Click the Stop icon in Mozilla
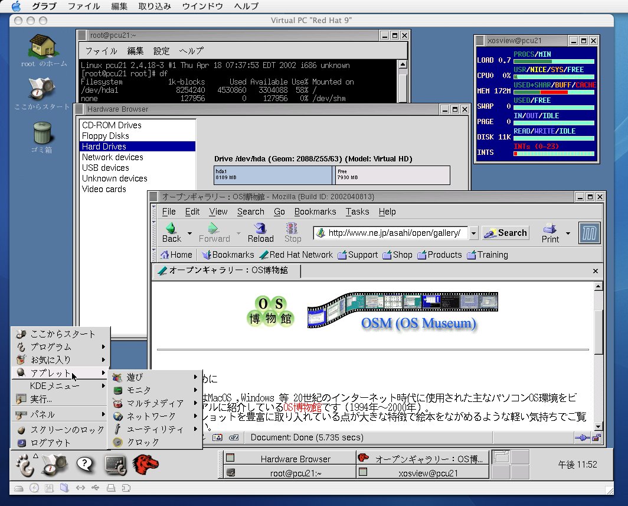This screenshot has width=628, height=506. point(292,233)
